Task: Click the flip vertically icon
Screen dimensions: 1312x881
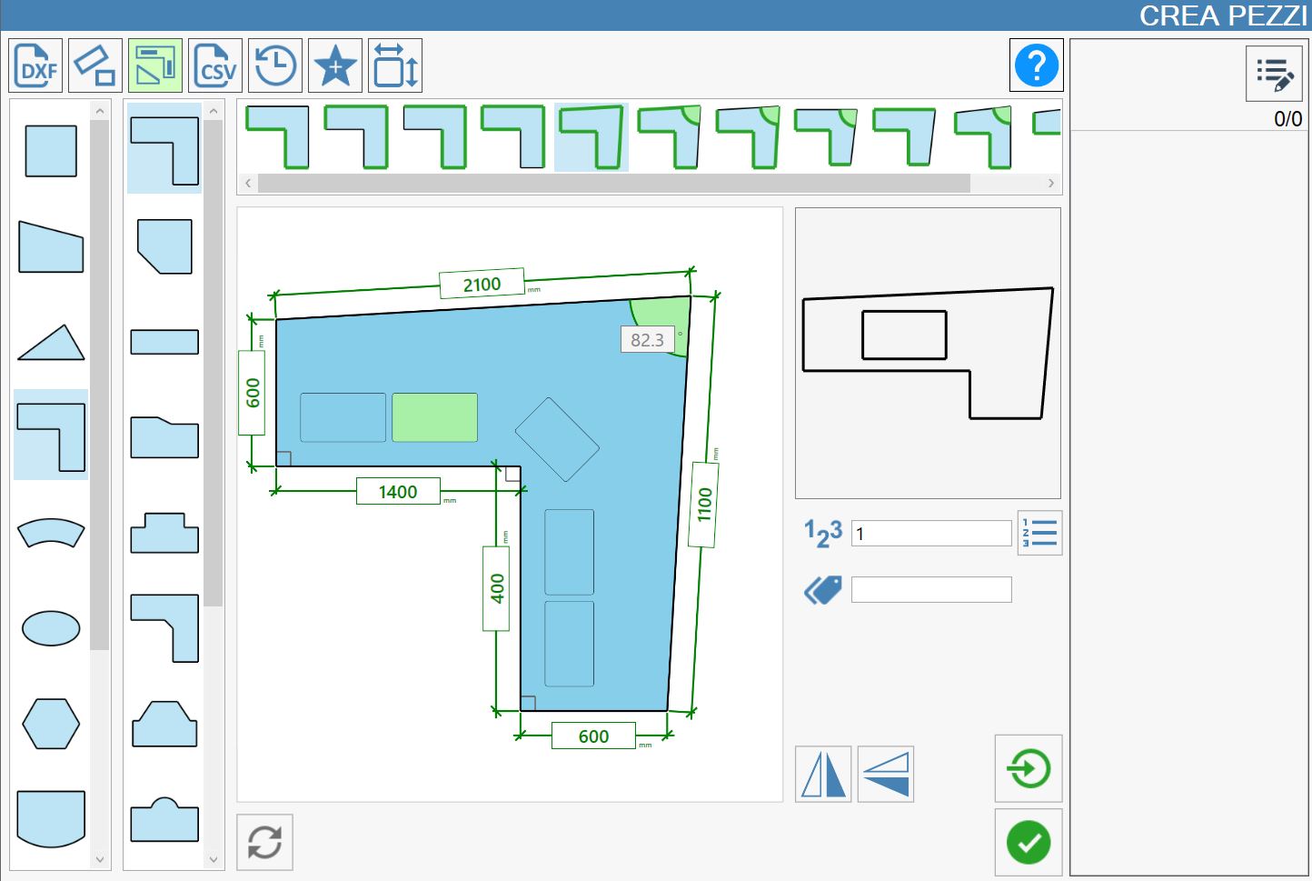Action: point(886,775)
